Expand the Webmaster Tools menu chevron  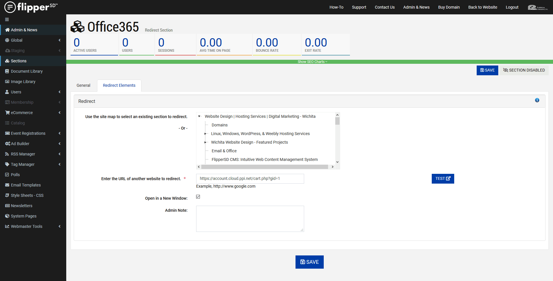click(60, 226)
